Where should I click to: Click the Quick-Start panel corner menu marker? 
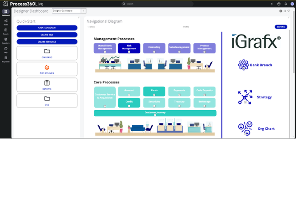pos(78,18)
